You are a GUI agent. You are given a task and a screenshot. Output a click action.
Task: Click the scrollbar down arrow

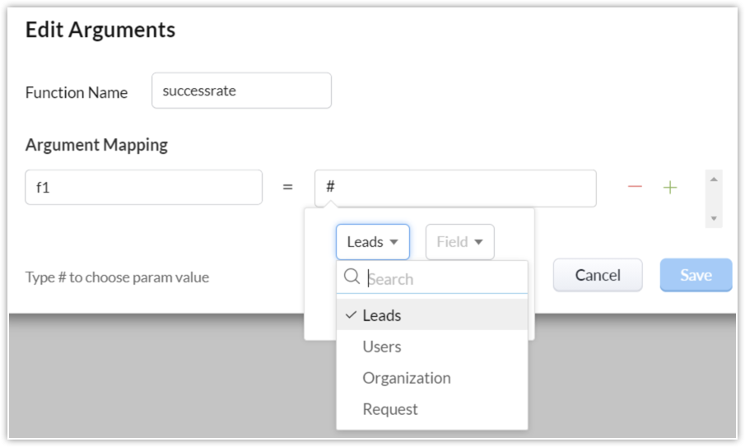(x=714, y=219)
